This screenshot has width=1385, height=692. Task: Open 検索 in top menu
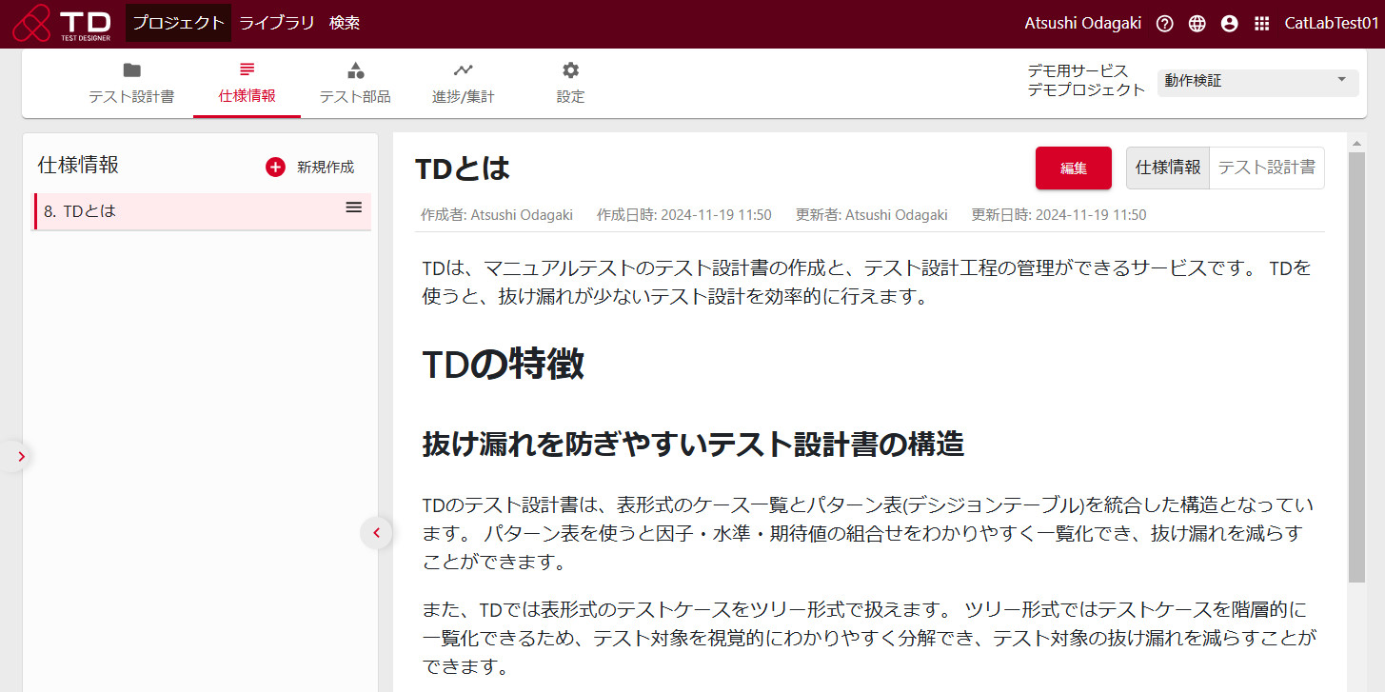345,24
